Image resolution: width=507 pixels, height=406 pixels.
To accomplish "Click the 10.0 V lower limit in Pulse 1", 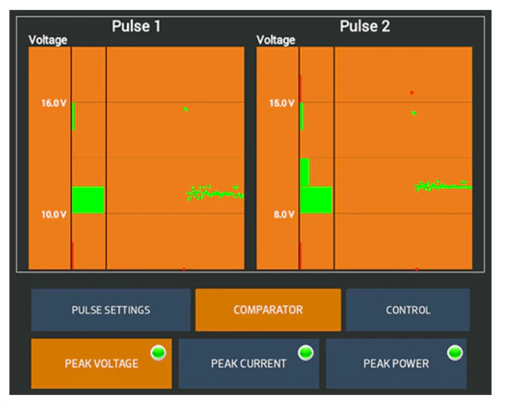I will coord(54,214).
